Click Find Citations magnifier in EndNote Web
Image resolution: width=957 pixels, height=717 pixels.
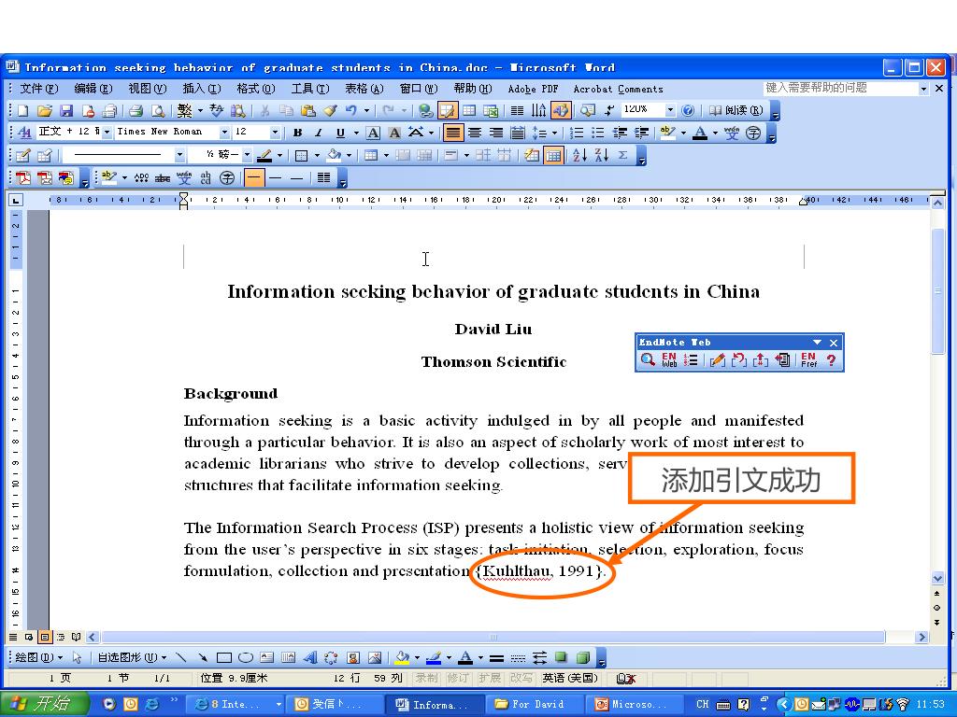click(648, 359)
